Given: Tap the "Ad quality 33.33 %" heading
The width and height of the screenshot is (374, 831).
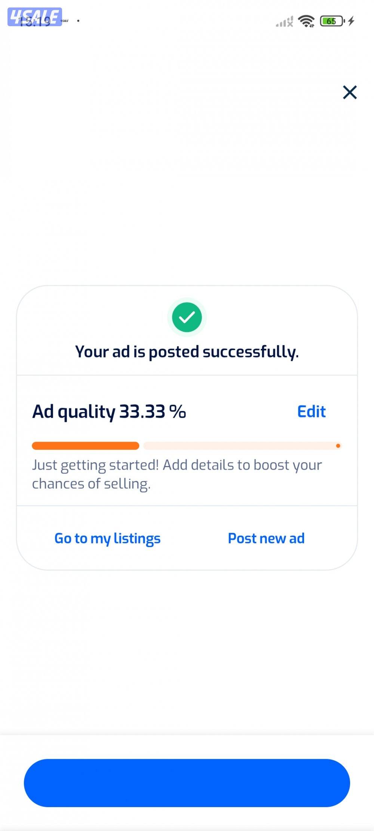Looking at the screenshot, I should 109,412.
